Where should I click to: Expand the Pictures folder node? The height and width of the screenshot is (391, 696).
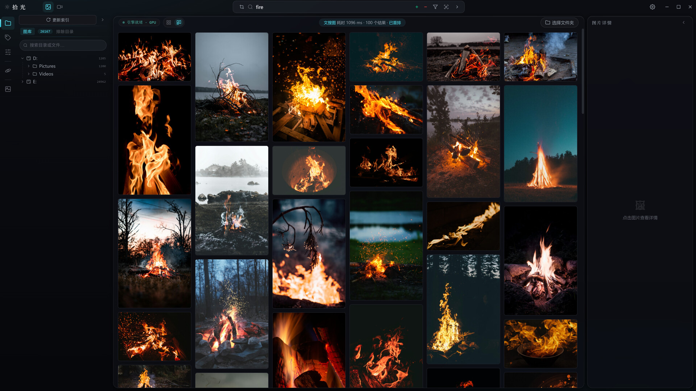click(29, 66)
